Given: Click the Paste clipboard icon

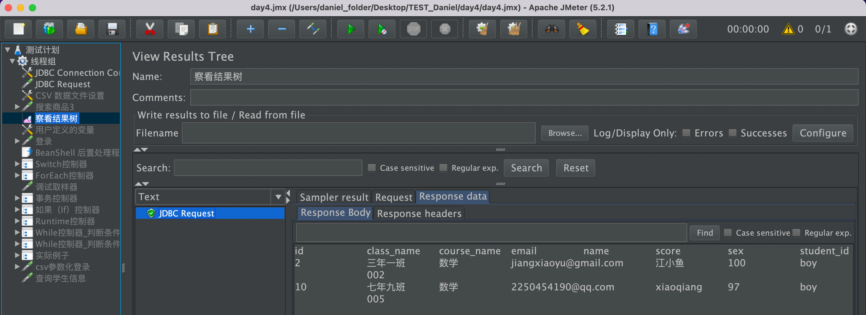Looking at the screenshot, I should (x=213, y=29).
